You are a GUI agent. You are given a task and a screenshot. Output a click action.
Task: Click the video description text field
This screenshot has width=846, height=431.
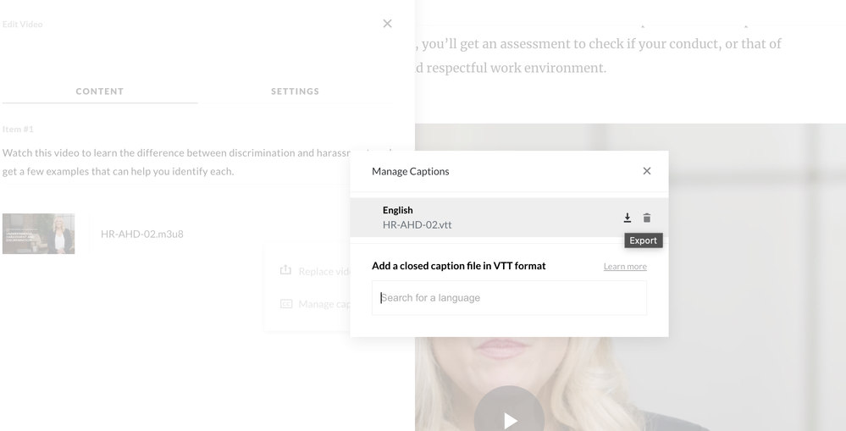click(197, 162)
